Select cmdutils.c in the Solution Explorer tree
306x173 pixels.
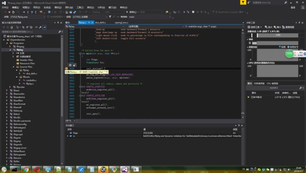(x=31, y=80)
